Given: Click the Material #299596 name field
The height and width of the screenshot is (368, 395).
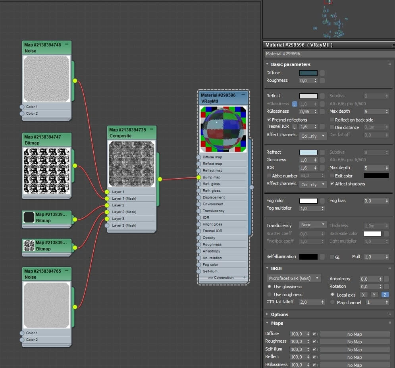Looking at the screenshot, I should click(x=329, y=54).
